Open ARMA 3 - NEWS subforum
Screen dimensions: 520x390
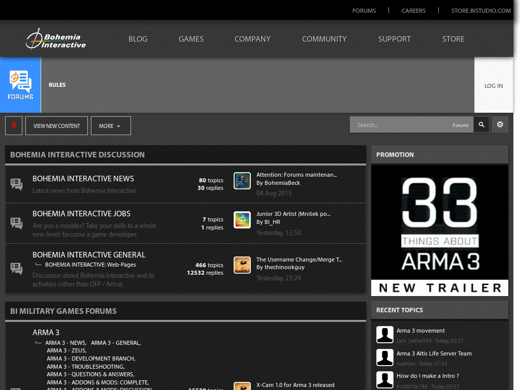pyautogui.click(x=66, y=343)
